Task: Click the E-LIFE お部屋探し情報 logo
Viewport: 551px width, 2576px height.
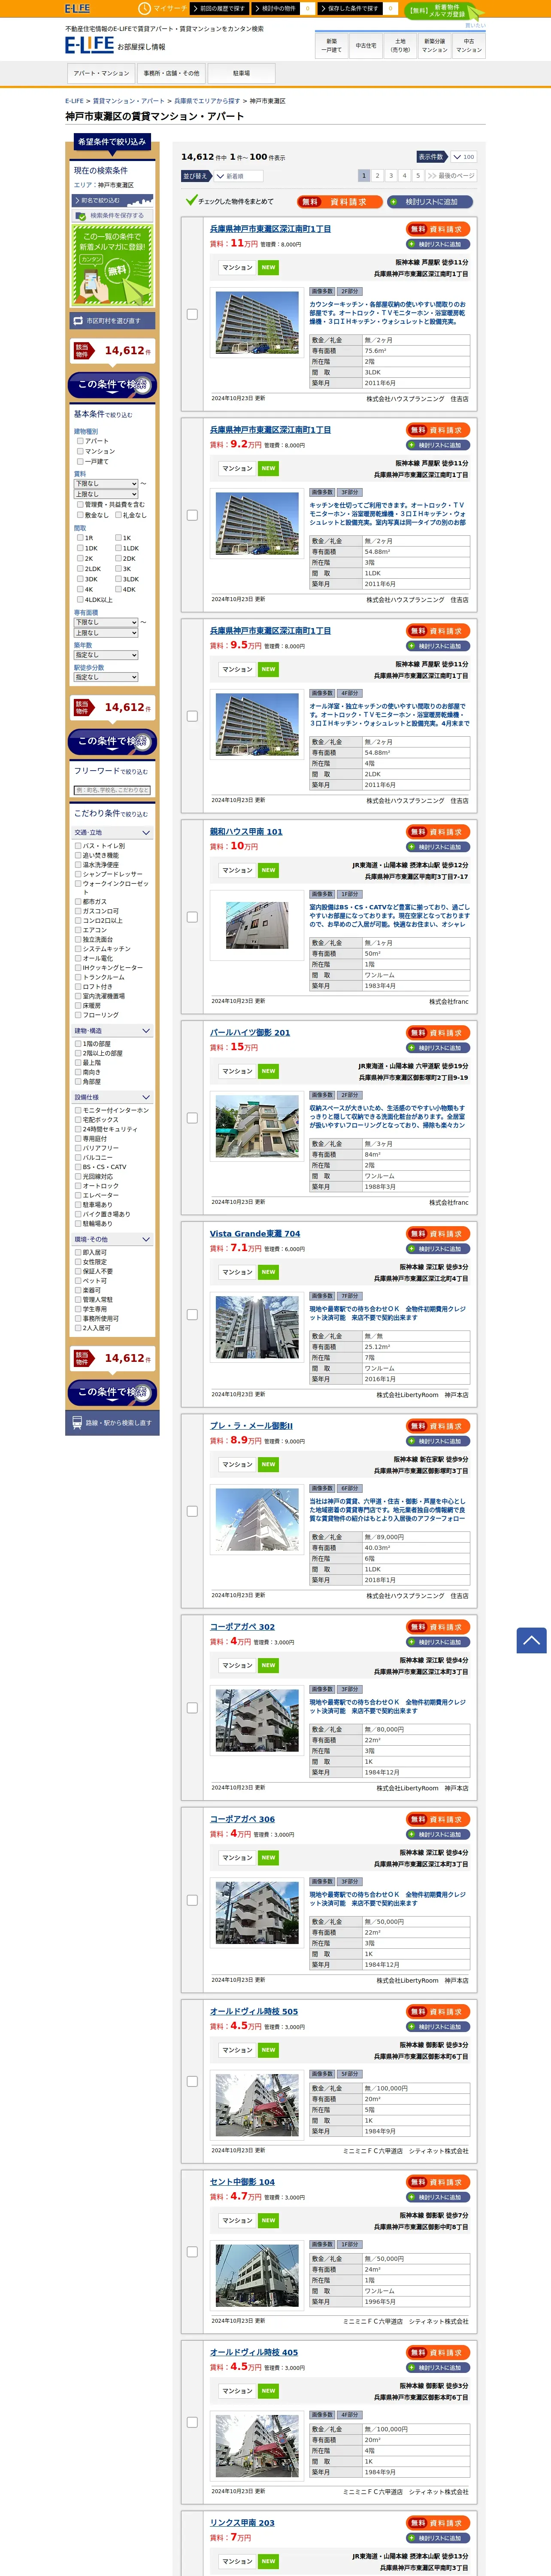Action: [115, 45]
